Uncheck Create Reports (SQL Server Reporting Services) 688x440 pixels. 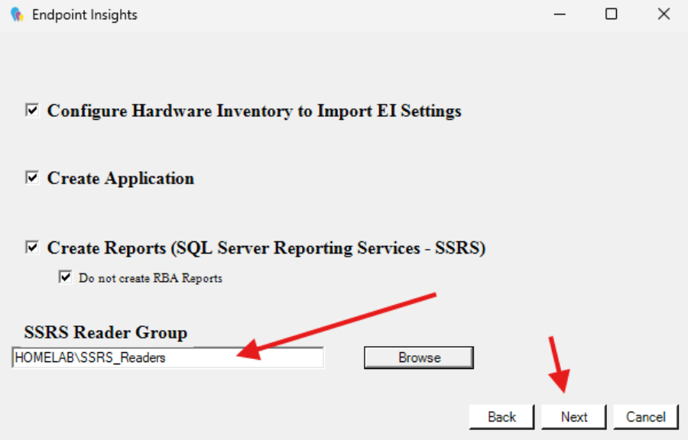[31, 247]
